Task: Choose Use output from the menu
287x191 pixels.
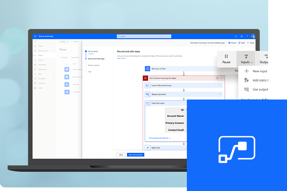Action: click(x=255, y=89)
